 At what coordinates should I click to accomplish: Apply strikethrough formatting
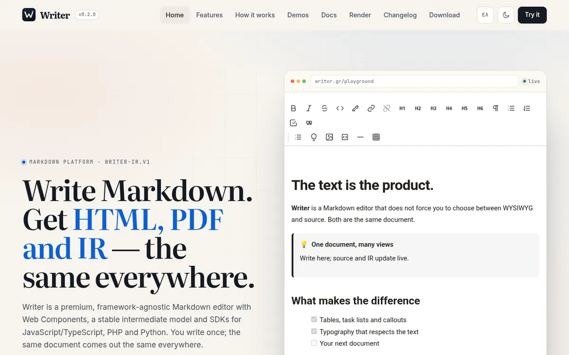(x=324, y=108)
